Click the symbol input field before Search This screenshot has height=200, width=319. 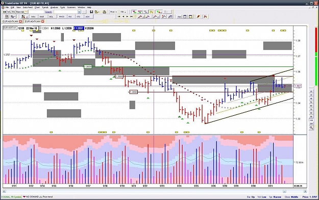pos(36,12)
